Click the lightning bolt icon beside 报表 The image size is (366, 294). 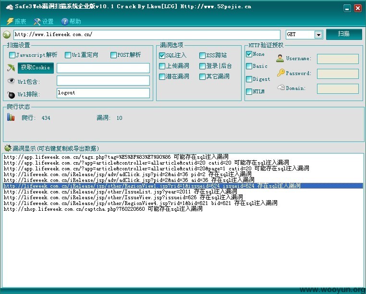tap(10, 22)
